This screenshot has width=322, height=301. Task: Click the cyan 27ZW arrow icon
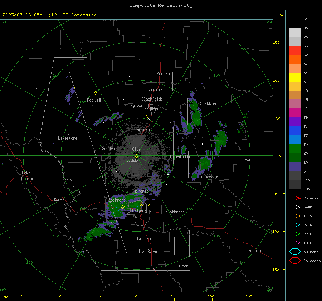pos(295,225)
